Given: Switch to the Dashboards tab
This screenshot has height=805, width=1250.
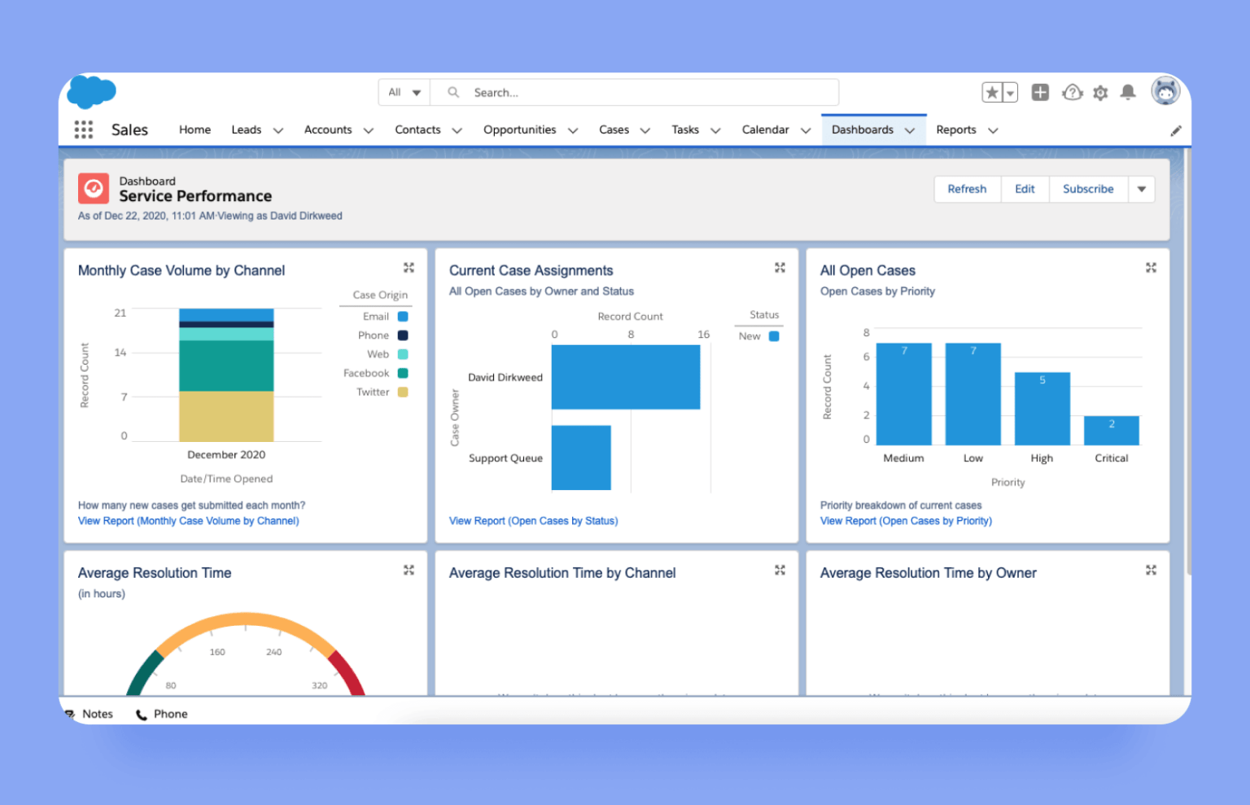Looking at the screenshot, I should click(x=863, y=129).
